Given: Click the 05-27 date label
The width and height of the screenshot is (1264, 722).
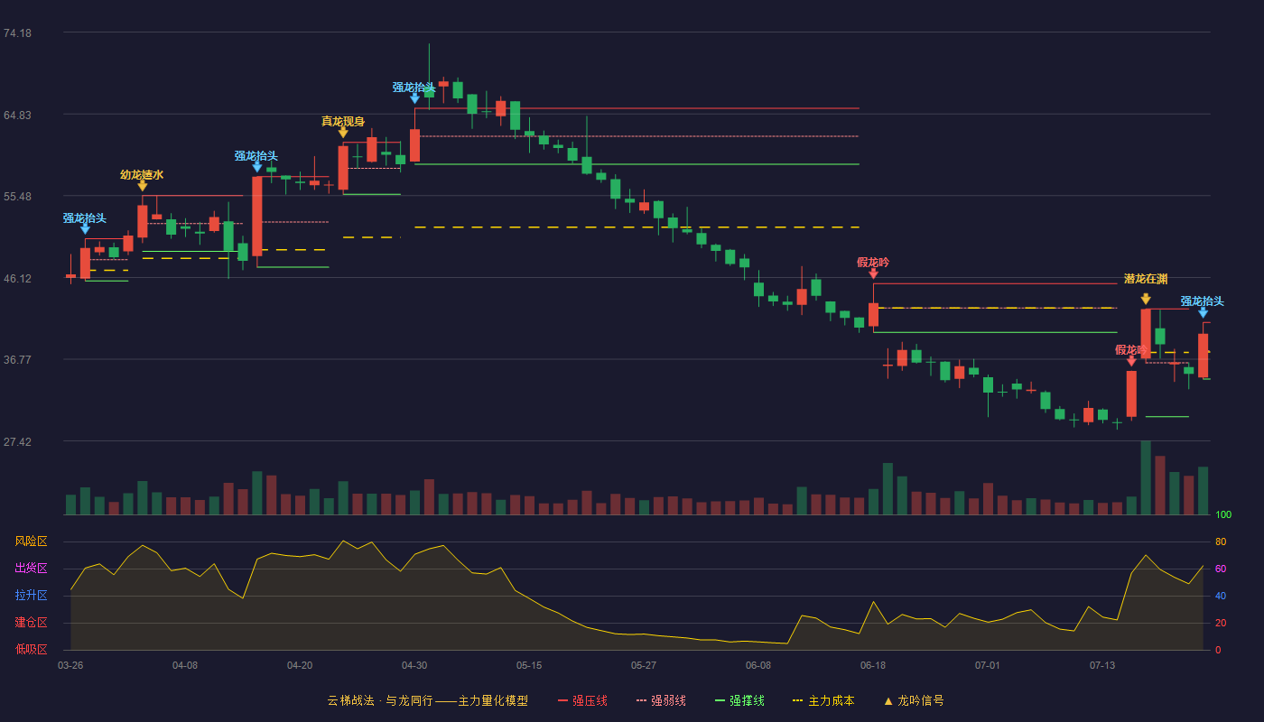Looking at the screenshot, I should click(x=644, y=665).
